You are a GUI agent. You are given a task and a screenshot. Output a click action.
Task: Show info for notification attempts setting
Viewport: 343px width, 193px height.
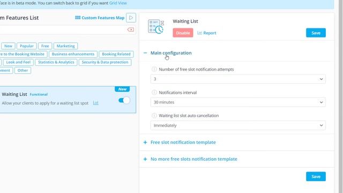point(154,69)
